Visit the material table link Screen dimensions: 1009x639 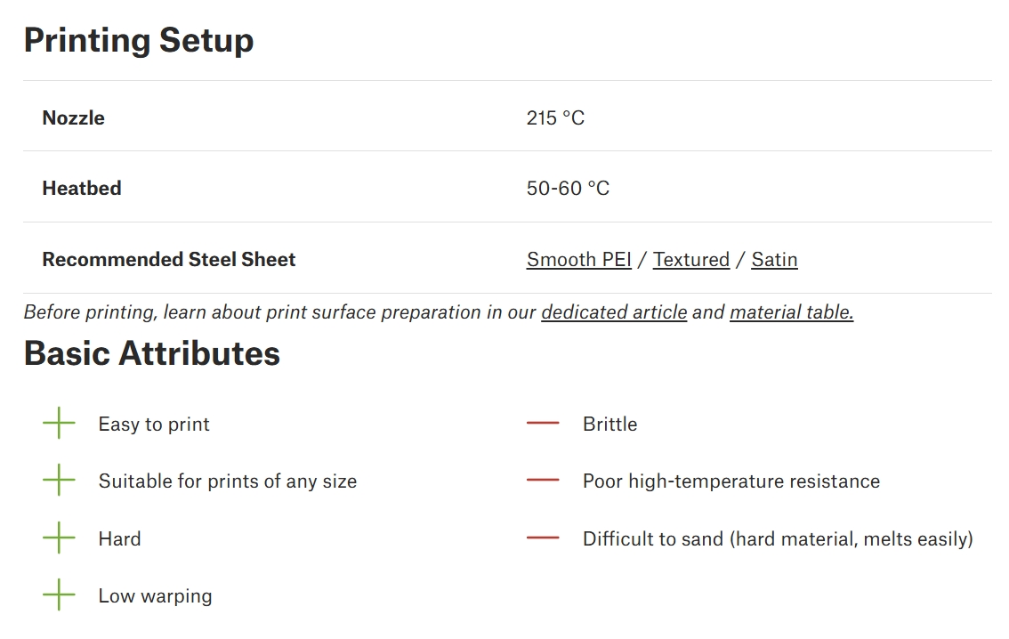pyautogui.click(x=791, y=312)
